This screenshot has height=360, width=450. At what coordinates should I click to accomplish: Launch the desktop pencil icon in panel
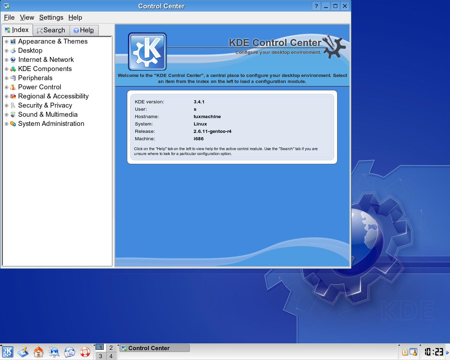(x=23, y=352)
